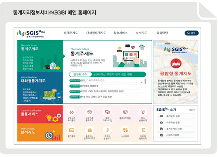Select the active pill-shaped carousel indicator
Screen dimensions: 218x157
click(x=168, y=44)
